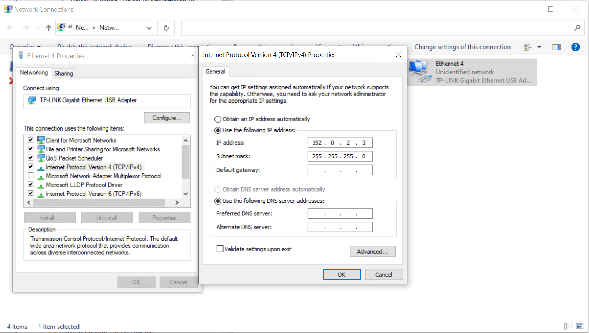
Task: Click OK in IPv4 Properties dialog
Action: coord(342,275)
